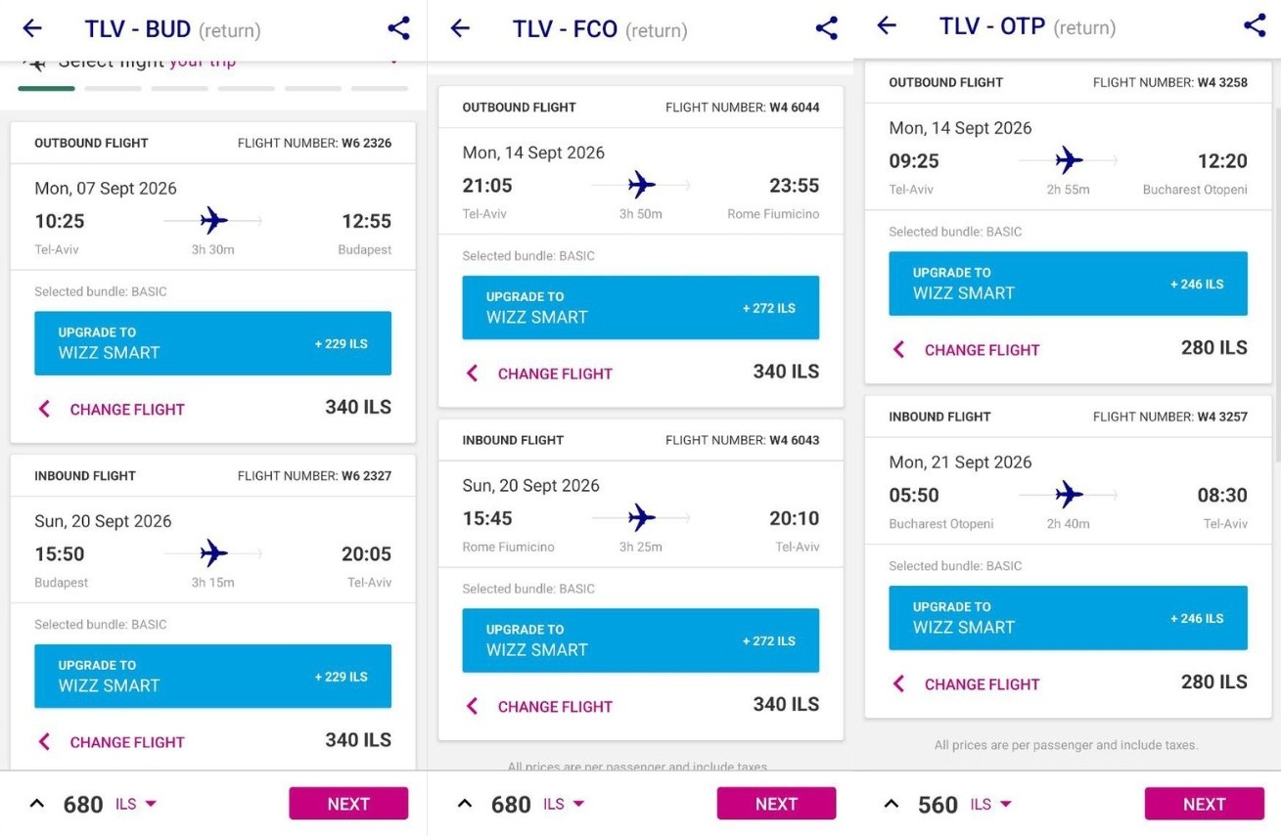Open the ILS currency dropdown on the Rome trip
The image size is (1281, 836).
pos(567,804)
